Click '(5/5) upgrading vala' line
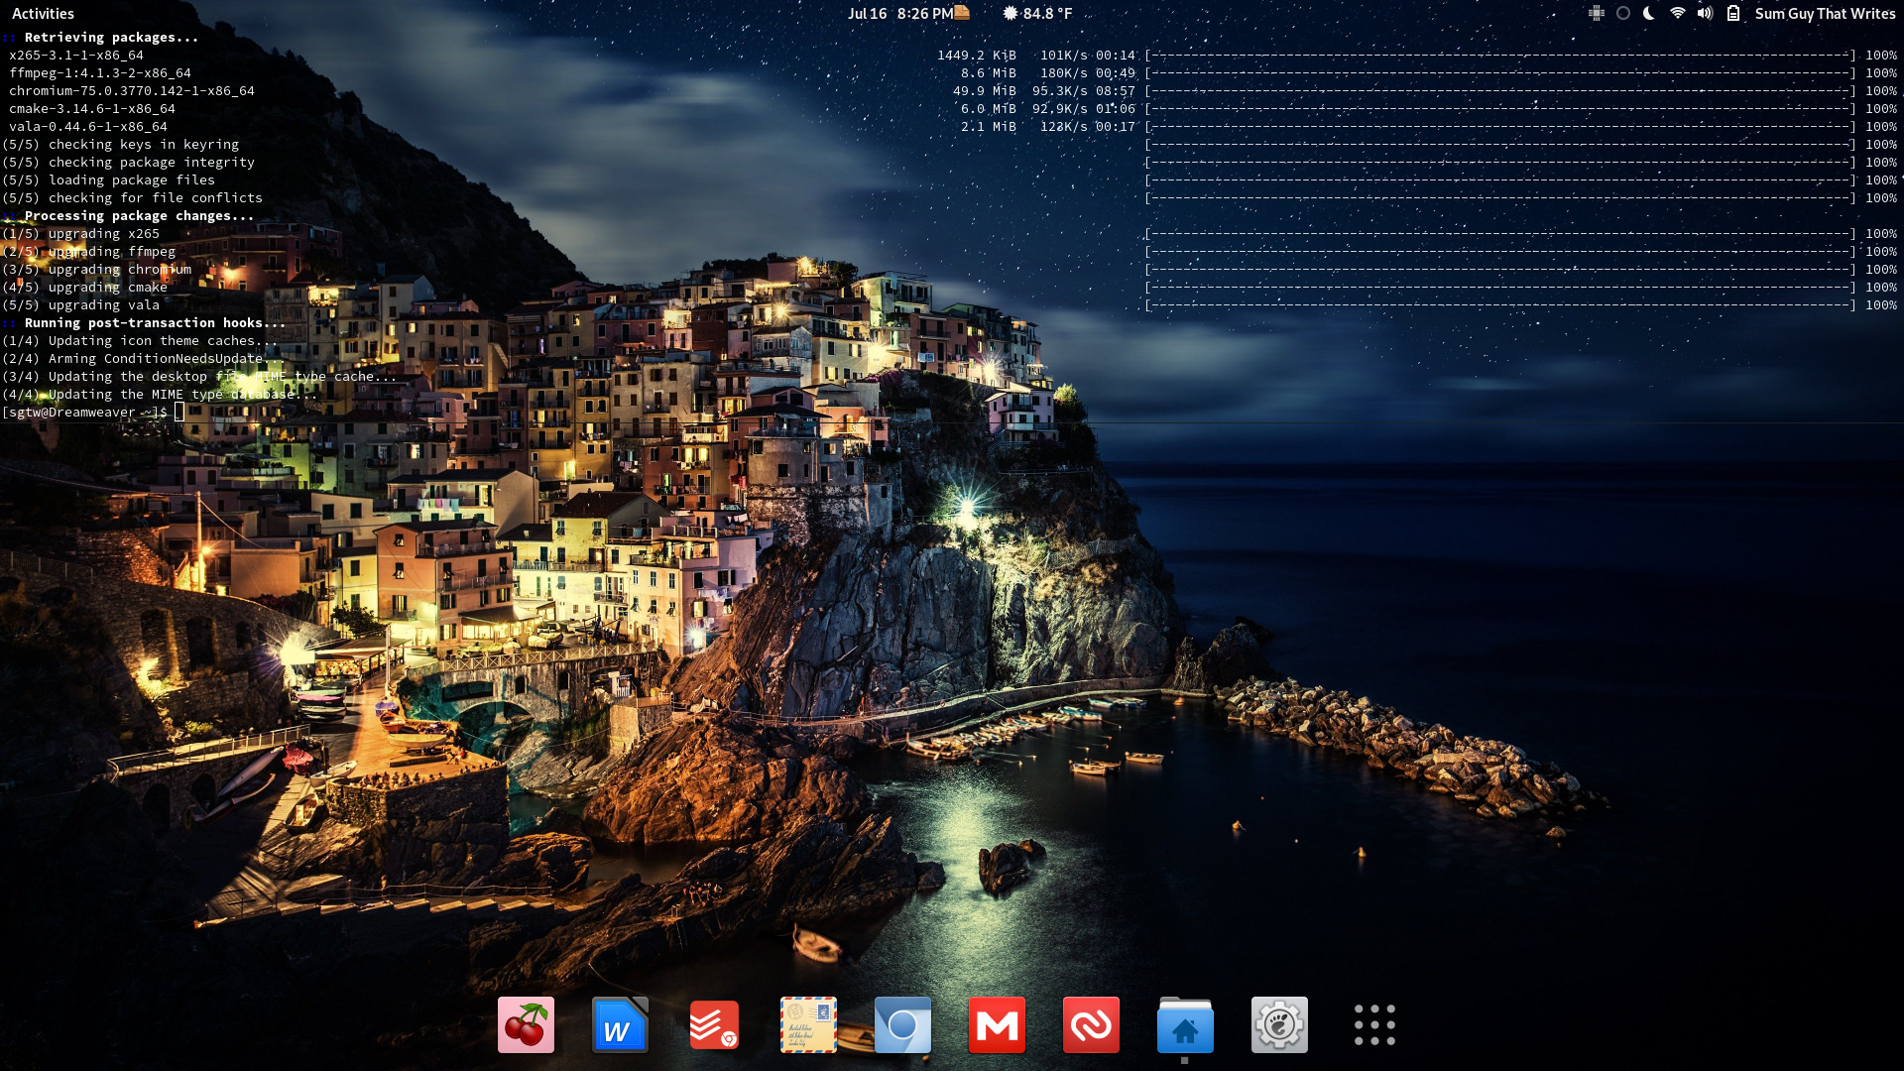Image resolution: width=1904 pixels, height=1071 pixels. [81, 305]
